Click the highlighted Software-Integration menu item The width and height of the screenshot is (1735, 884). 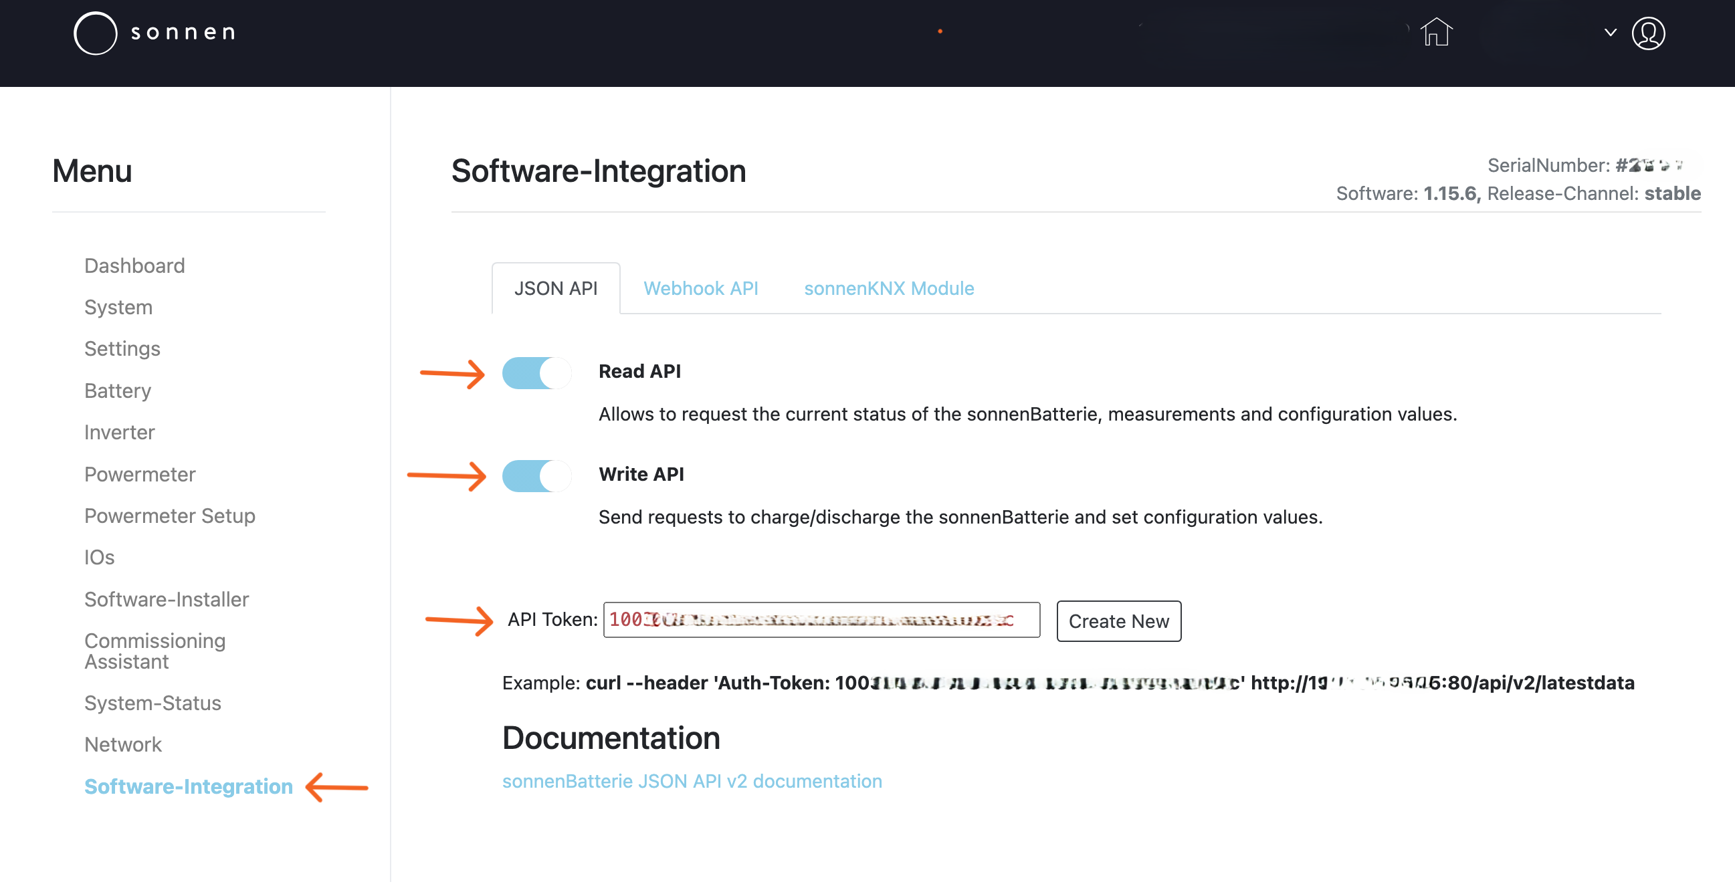tap(188, 786)
